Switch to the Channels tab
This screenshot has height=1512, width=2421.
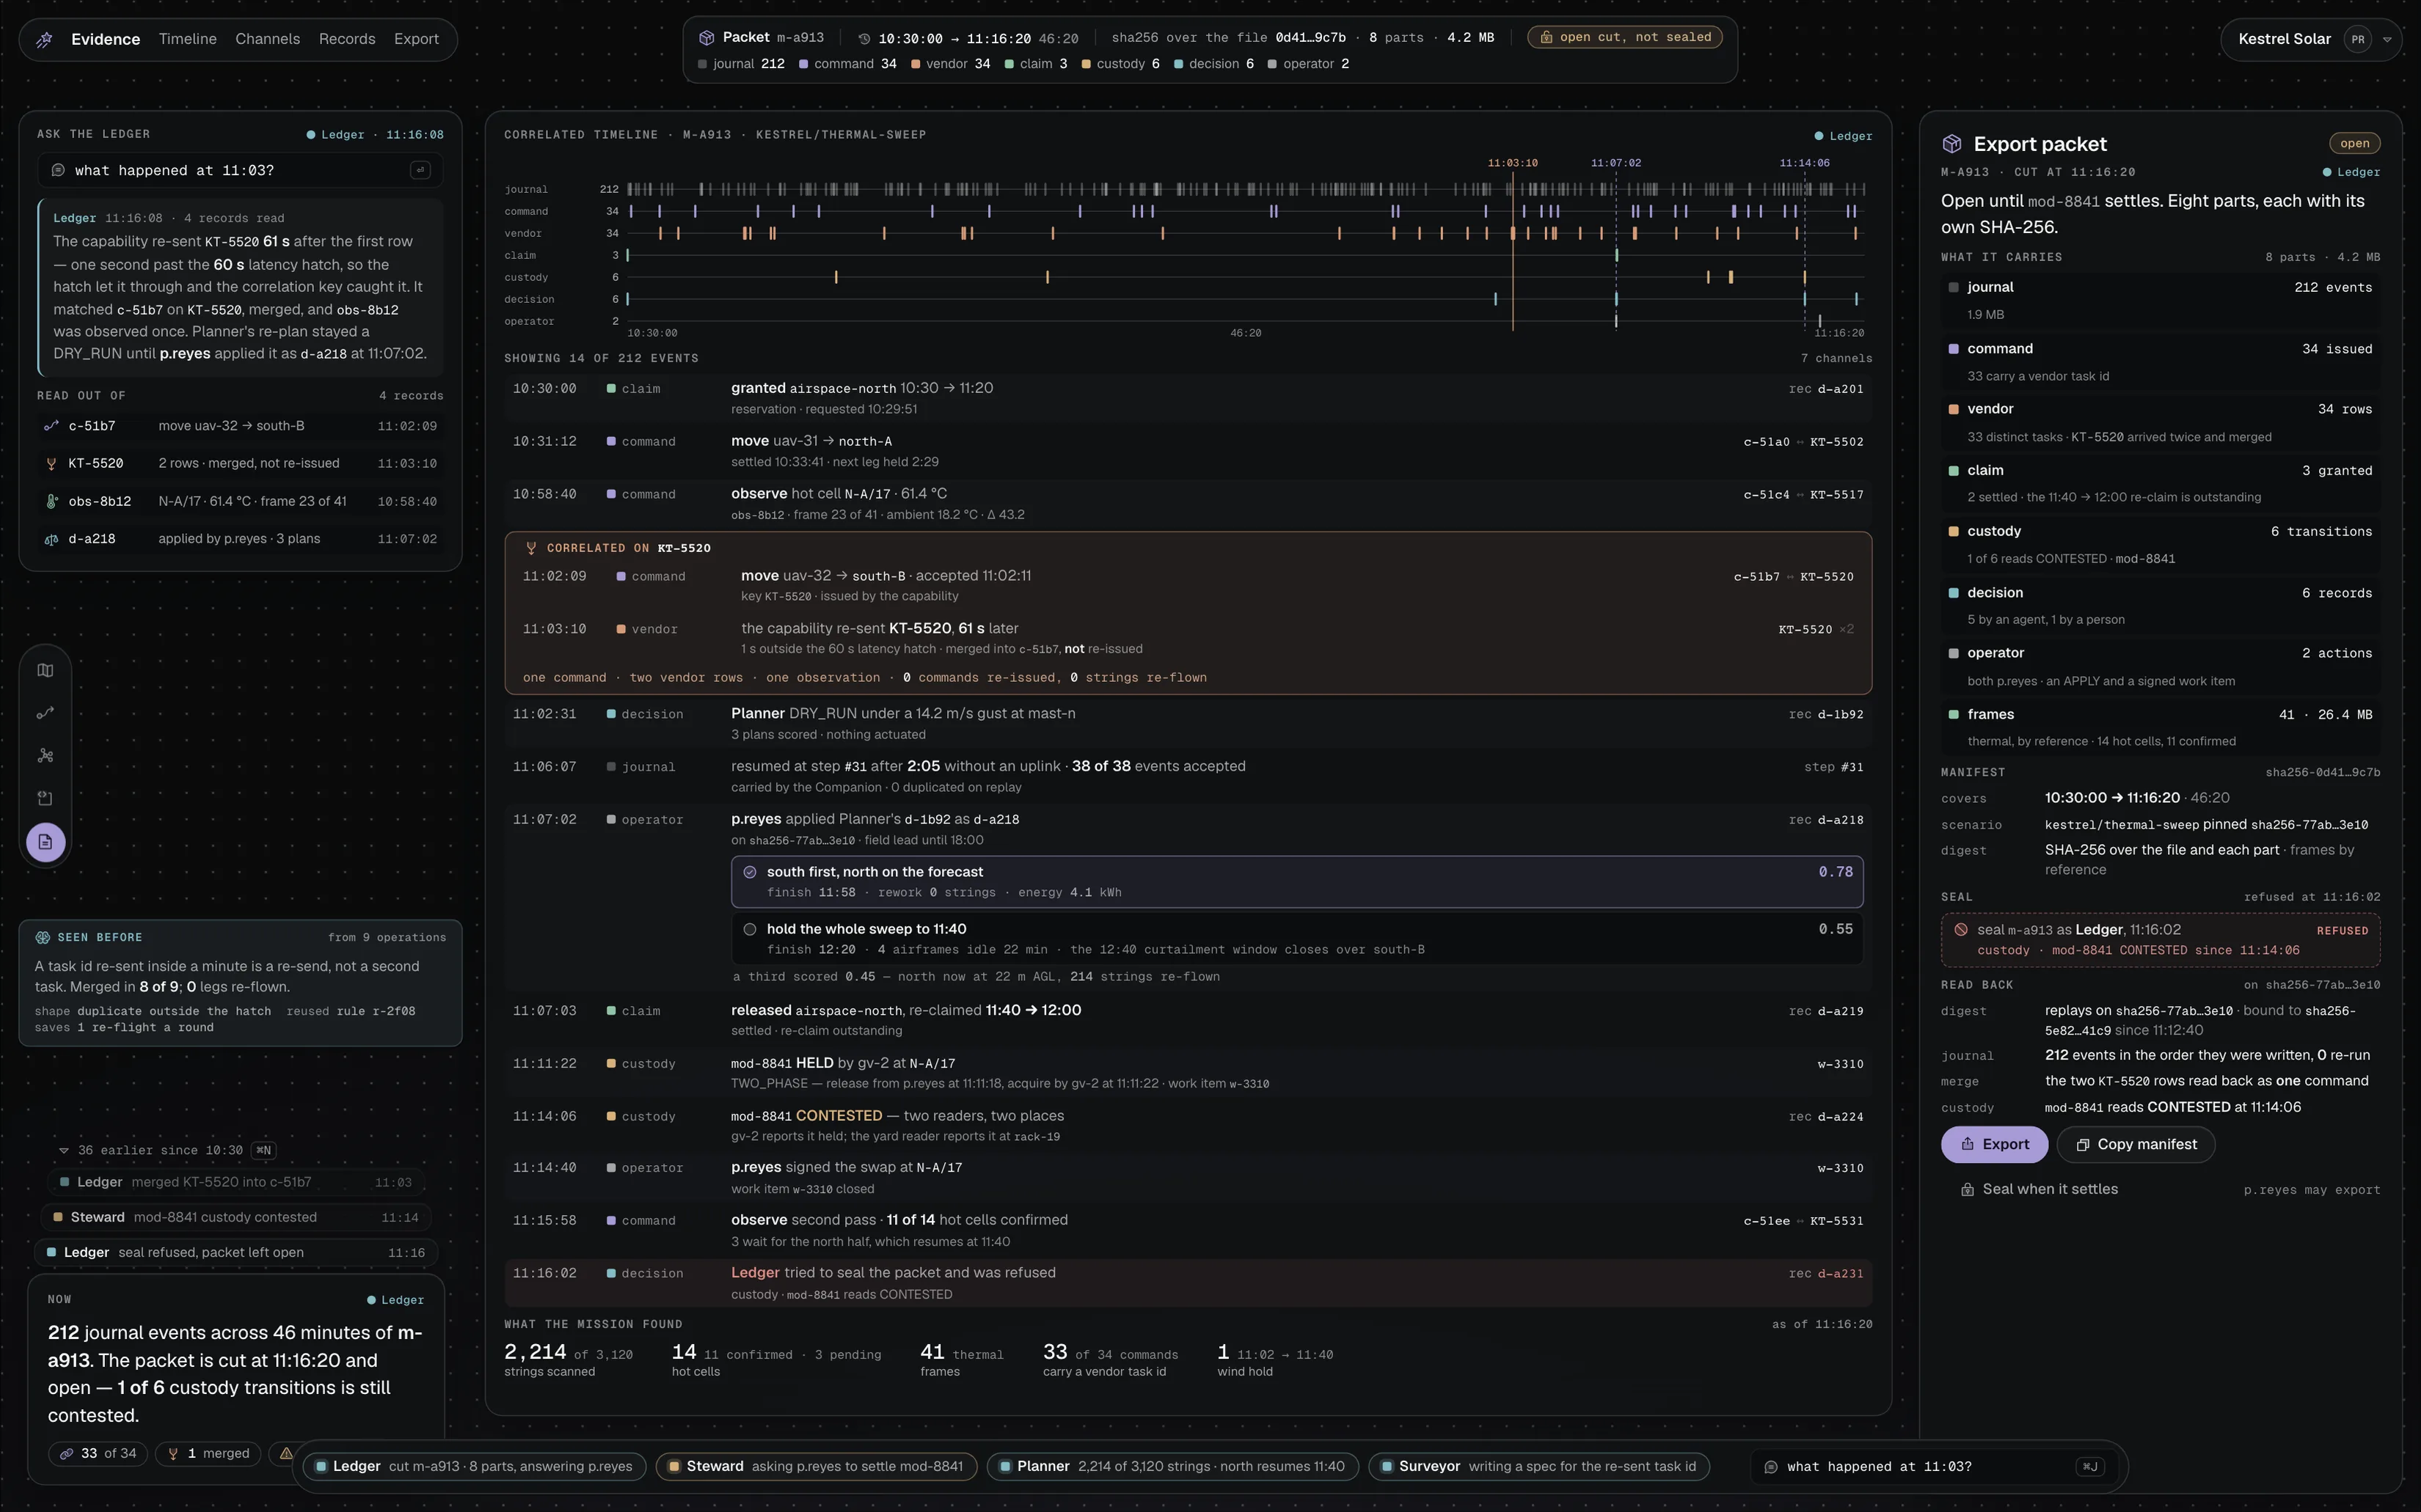click(267, 39)
